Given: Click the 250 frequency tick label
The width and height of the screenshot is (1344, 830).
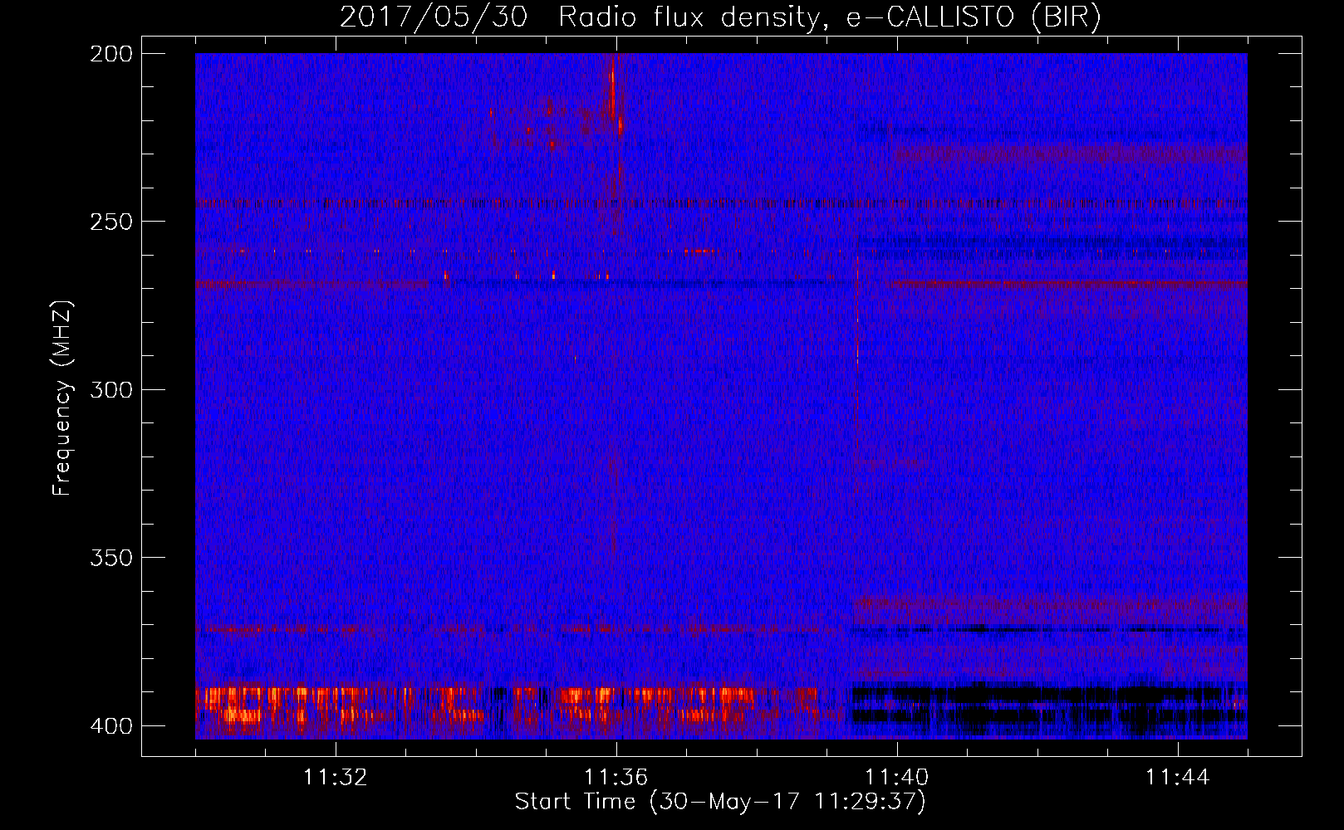Looking at the screenshot, I should tap(111, 222).
